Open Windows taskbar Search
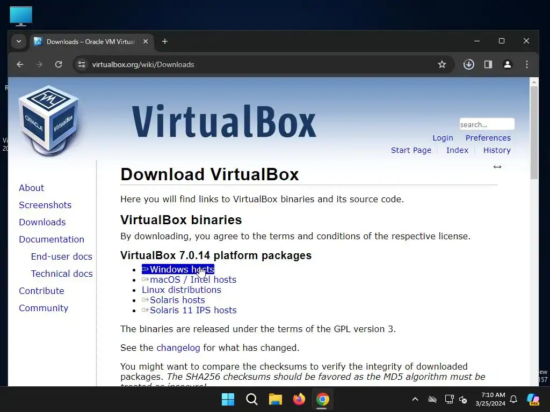 pos(252,399)
